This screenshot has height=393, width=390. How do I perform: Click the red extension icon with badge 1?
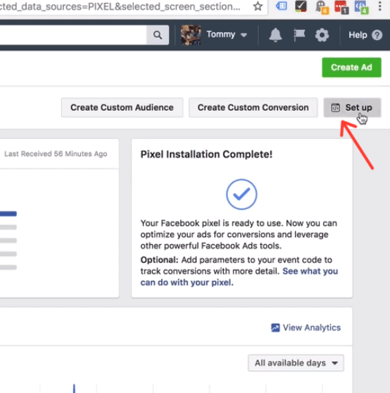(341, 7)
